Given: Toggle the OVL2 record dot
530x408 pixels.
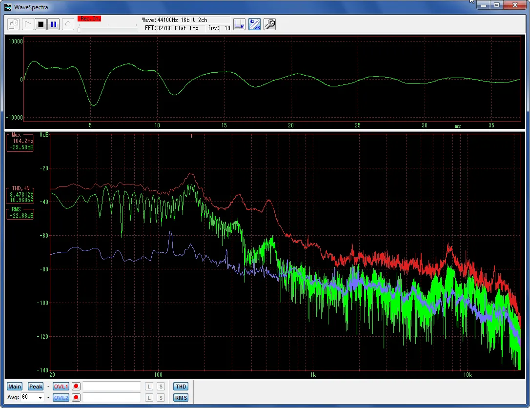Looking at the screenshot, I should tap(76, 397).
